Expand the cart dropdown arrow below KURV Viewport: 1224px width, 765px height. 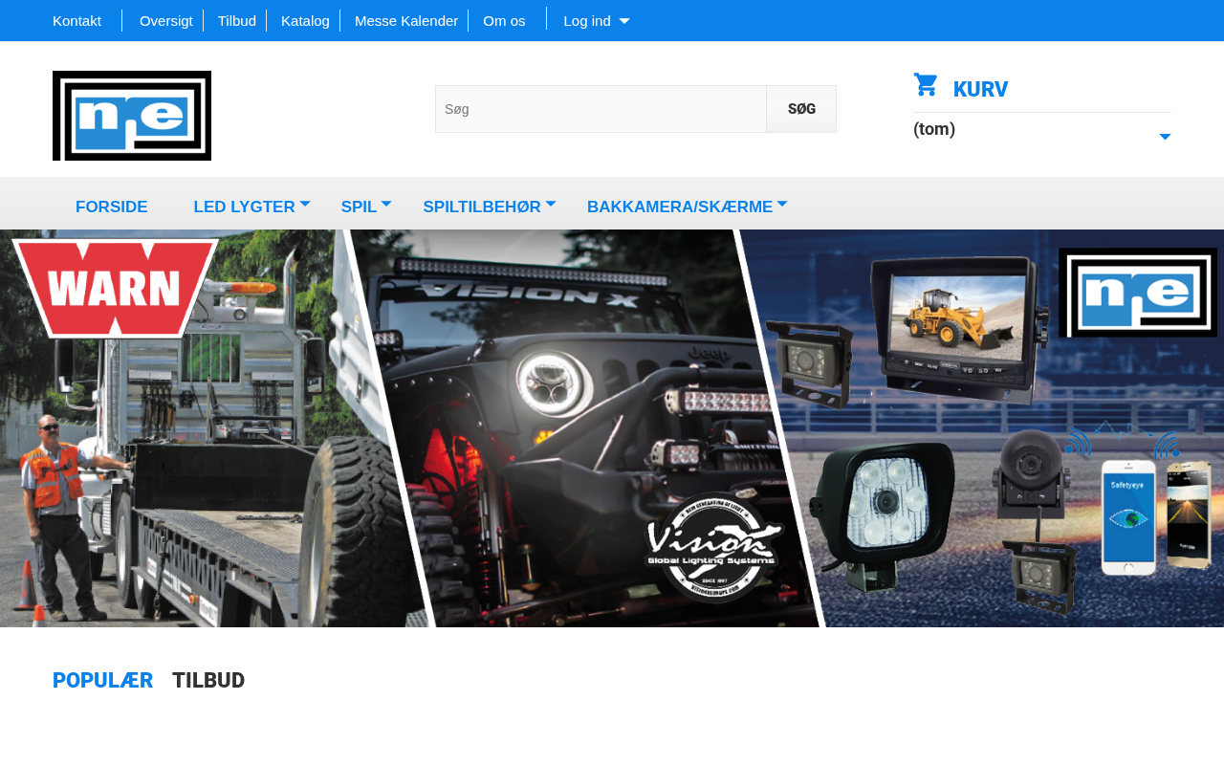(x=1165, y=137)
